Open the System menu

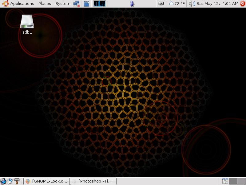(x=63, y=3)
